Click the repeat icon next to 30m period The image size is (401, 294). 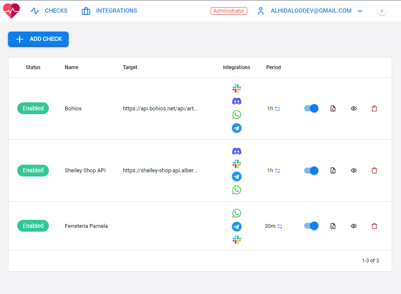tap(280, 226)
